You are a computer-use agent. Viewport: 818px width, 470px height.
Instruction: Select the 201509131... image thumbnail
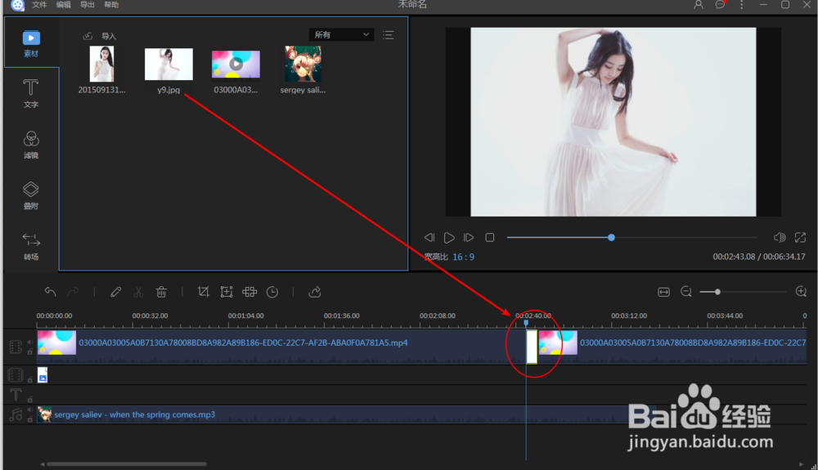(x=101, y=64)
